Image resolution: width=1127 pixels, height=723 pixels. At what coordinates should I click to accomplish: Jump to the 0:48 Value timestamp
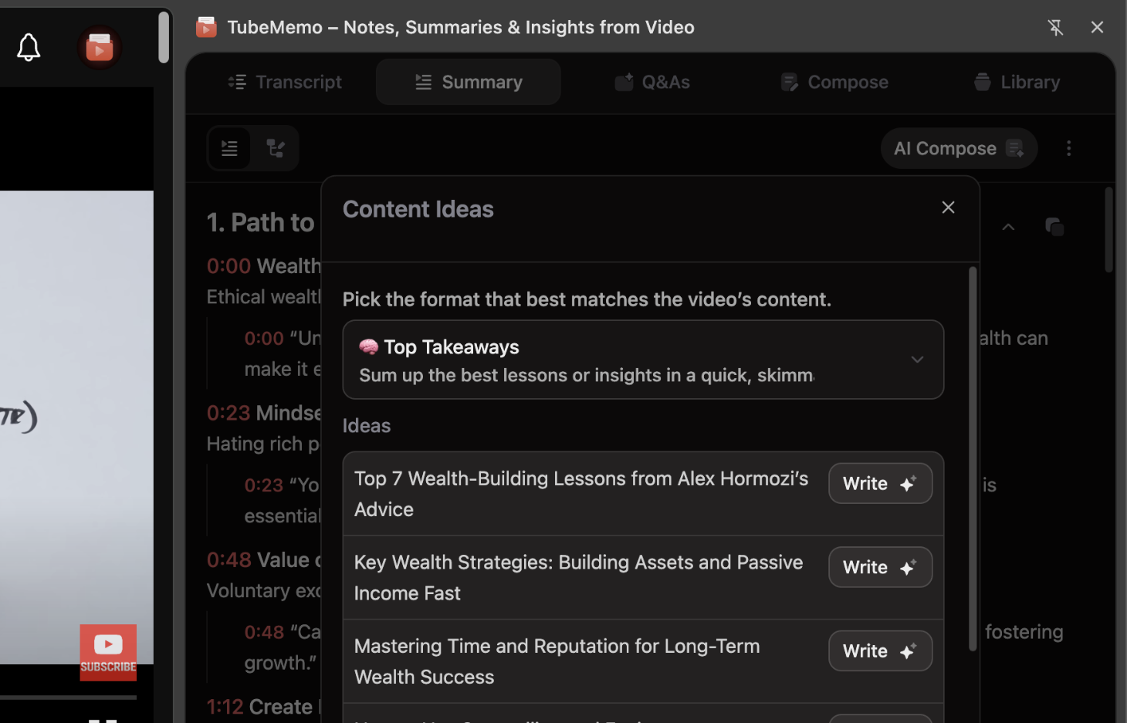point(228,560)
